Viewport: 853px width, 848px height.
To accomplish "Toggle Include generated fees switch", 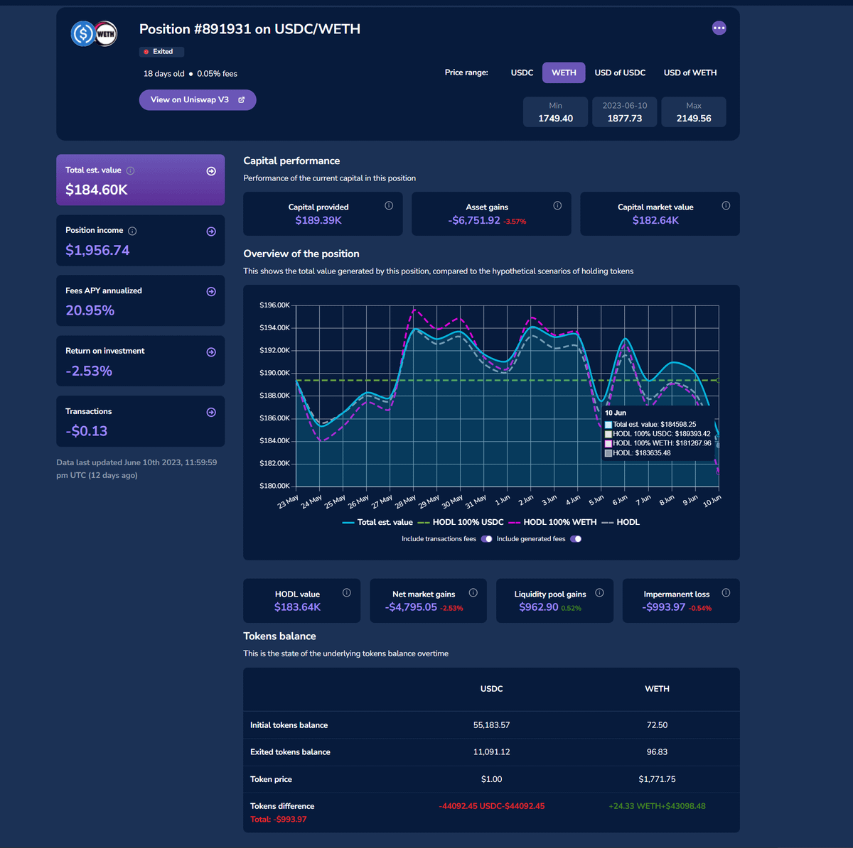I will click(x=576, y=539).
